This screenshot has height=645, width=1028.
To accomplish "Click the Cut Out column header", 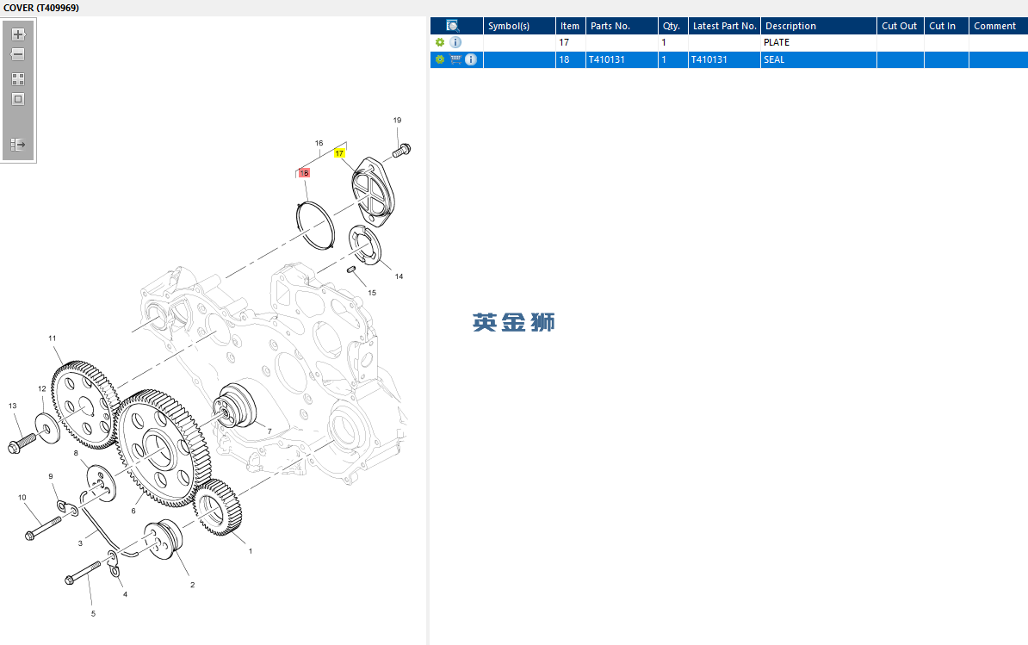I will click(x=901, y=26).
